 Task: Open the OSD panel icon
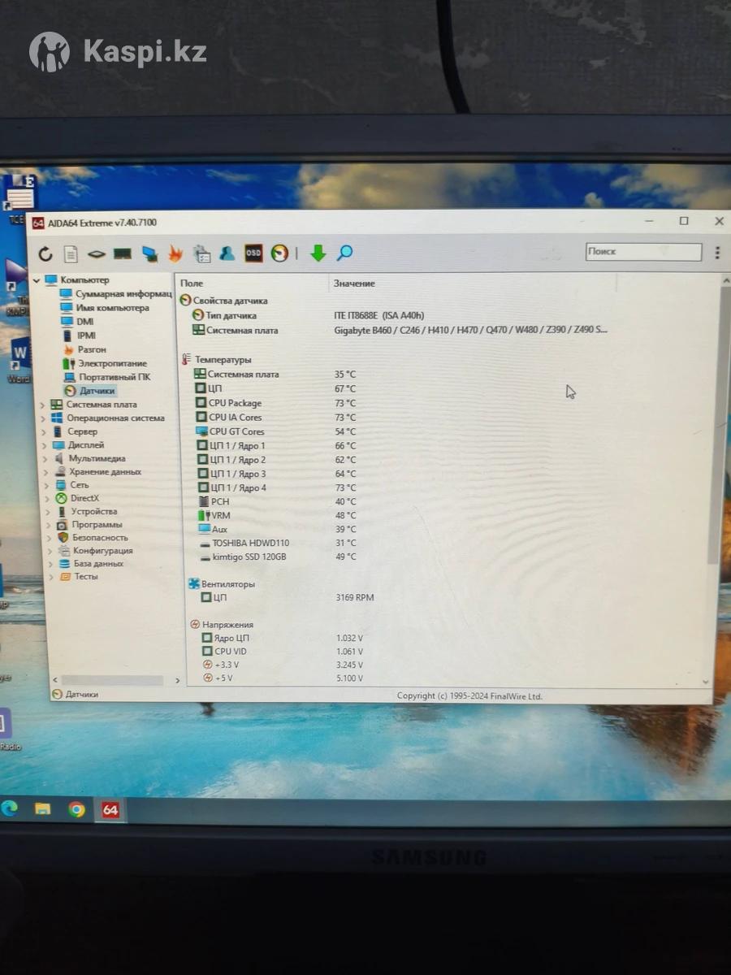click(x=253, y=253)
